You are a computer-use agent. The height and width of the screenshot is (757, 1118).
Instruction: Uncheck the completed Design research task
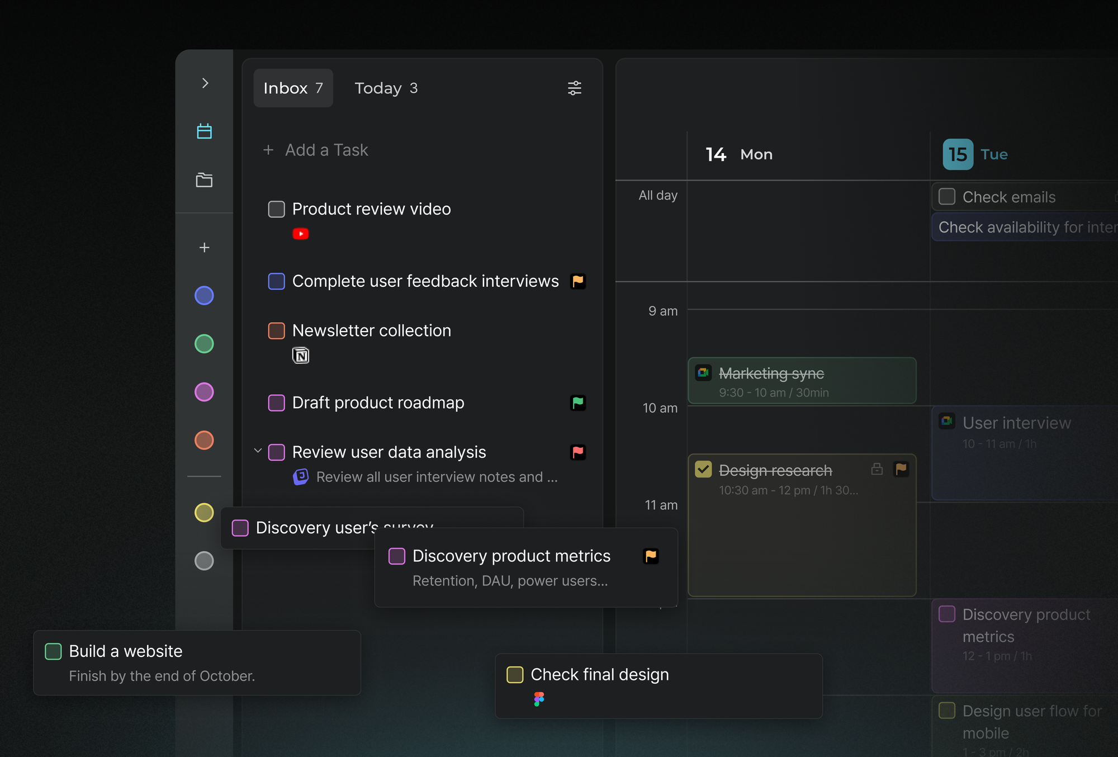point(703,469)
